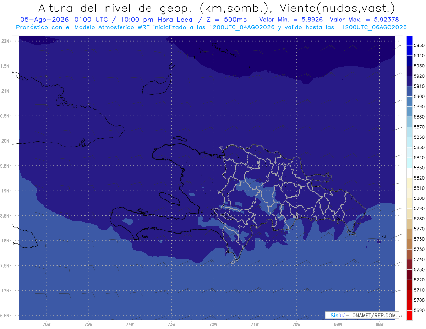426x329 pixels.
Task: Click legend color band between 5850 and 5840
Action: (x=409, y=152)
